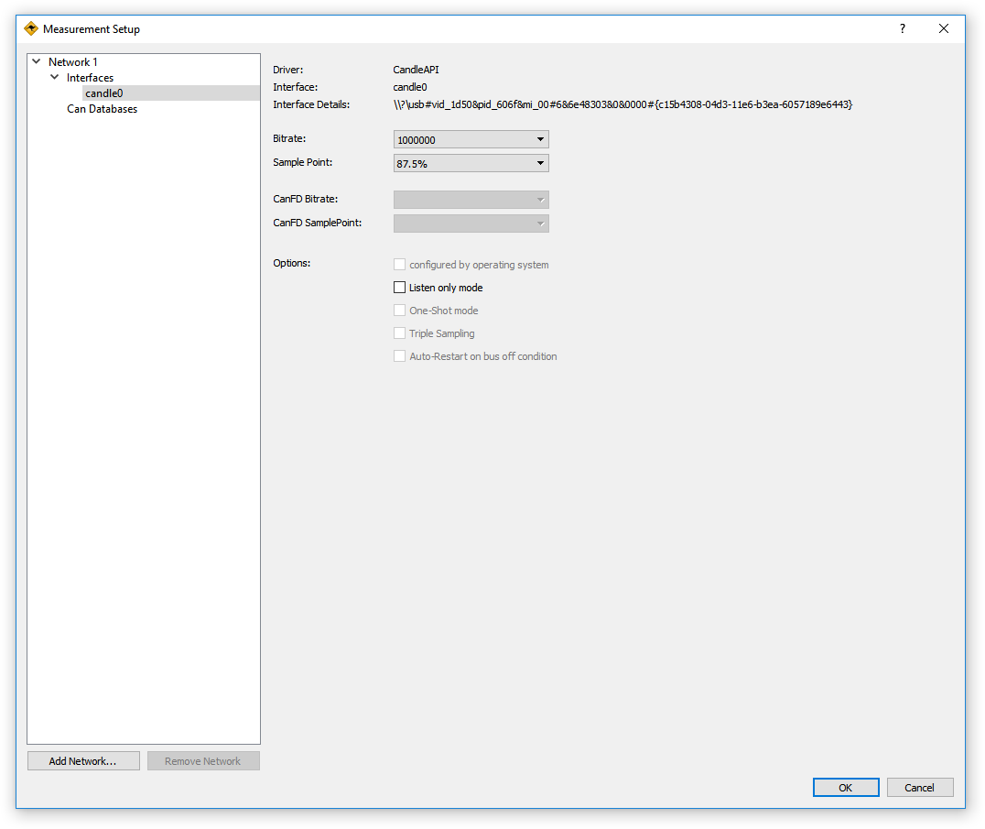Click the CanFD SamplePoint combo box

click(471, 224)
